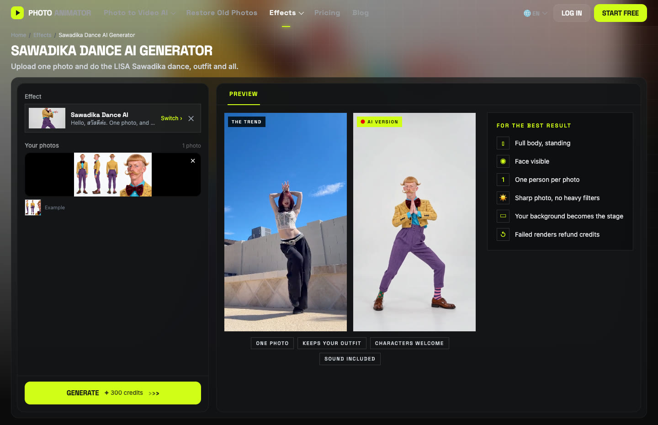Click the ONE PHOTO tag
Image resolution: width=658 pixels, height=425 pixels.
272,343
